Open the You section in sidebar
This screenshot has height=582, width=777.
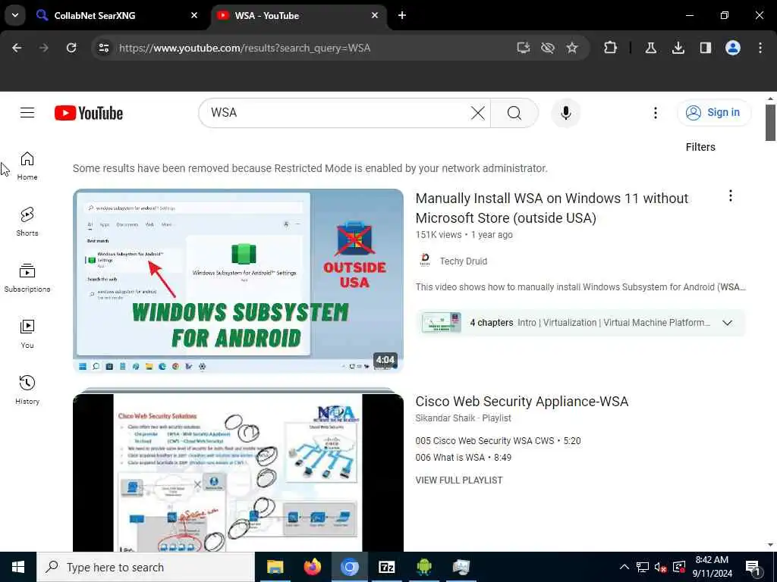coord(27,334)
